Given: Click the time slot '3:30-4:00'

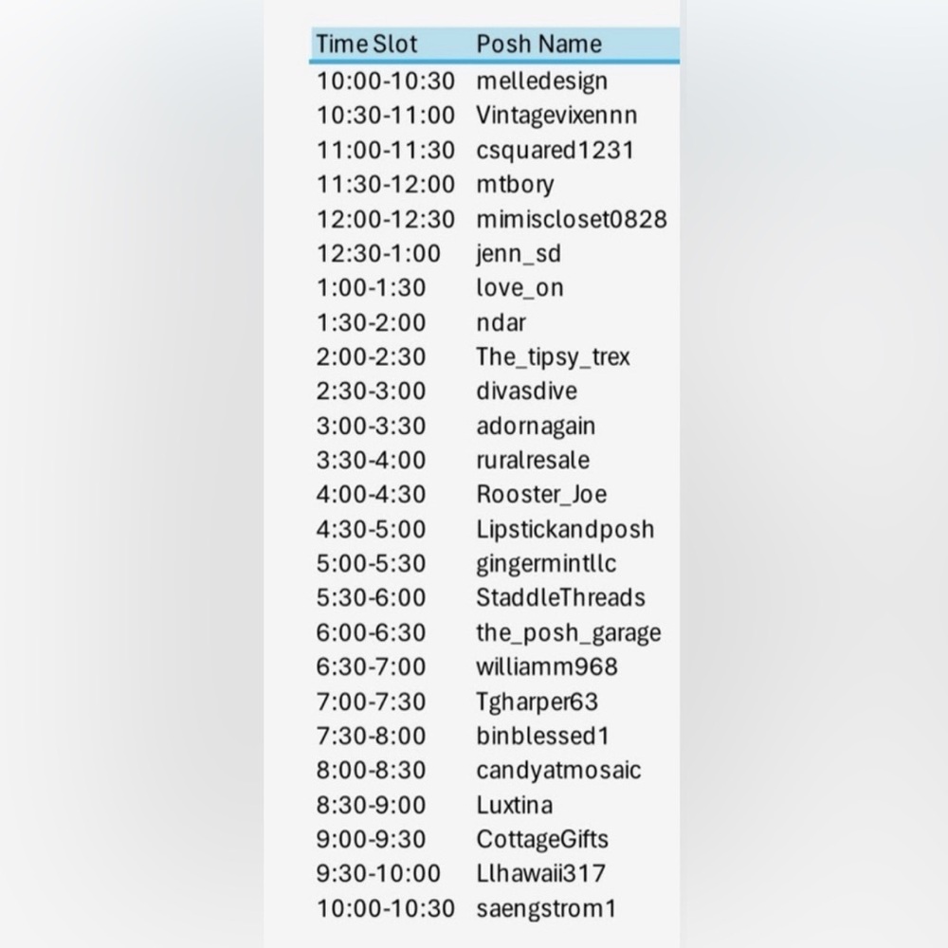Looking at the screenshot, I should 372,460.
